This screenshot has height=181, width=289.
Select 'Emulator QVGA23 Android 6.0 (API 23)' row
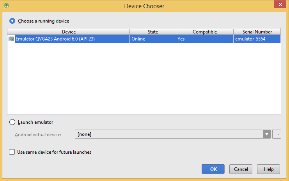click(x=144, y=39)
